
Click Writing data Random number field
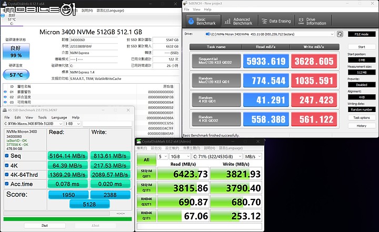coord(362,109)
